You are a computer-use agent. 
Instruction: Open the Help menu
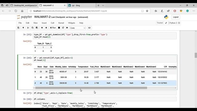pyautogui.click(x=81, y=23)
